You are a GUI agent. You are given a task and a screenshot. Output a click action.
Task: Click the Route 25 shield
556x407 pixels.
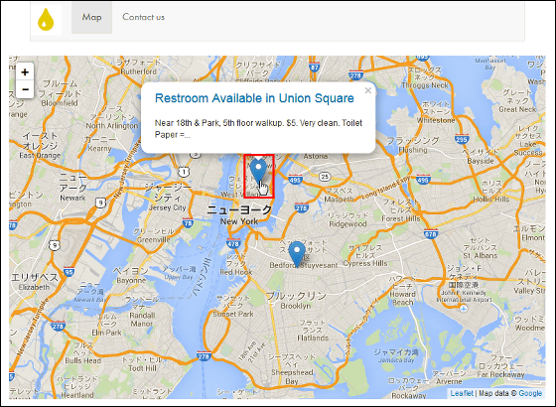click(x=325, y=177)
